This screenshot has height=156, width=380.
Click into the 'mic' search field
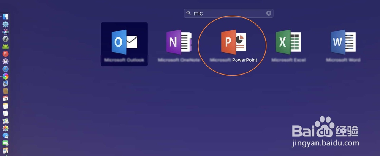(x=228, y=13)
